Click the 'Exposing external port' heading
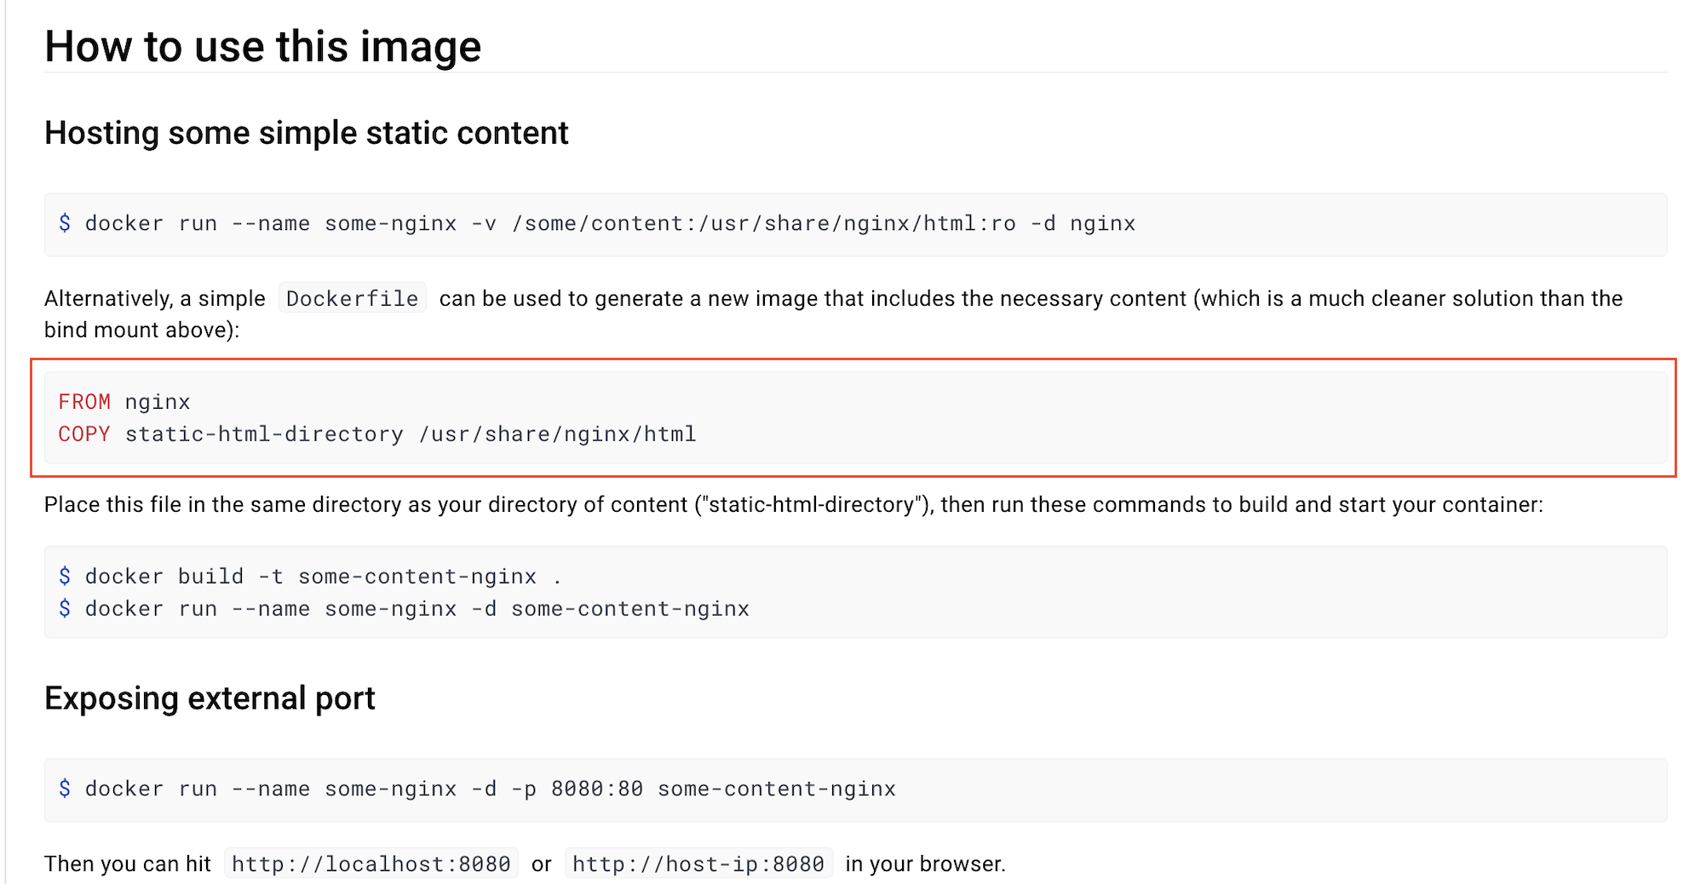 click(x=210, y=698)
